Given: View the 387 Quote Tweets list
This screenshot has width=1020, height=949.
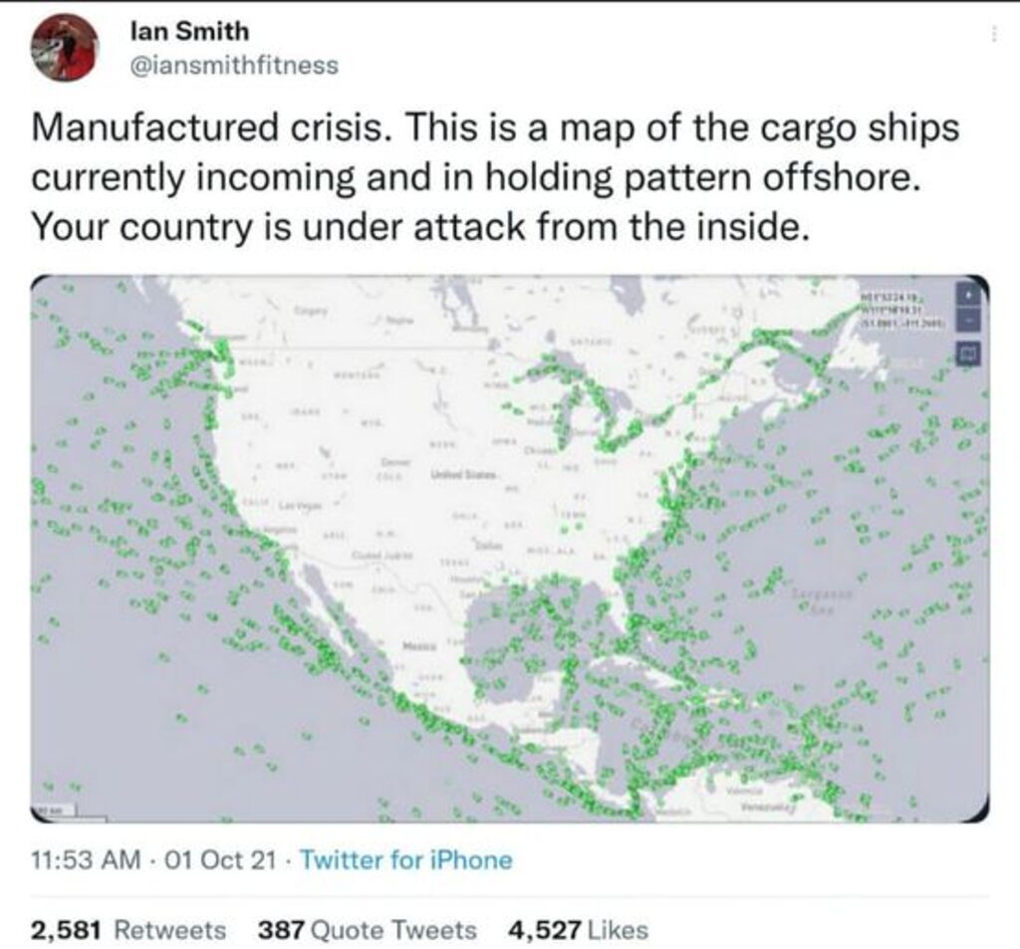Looking at the screenshot, I should click(367, 930).
